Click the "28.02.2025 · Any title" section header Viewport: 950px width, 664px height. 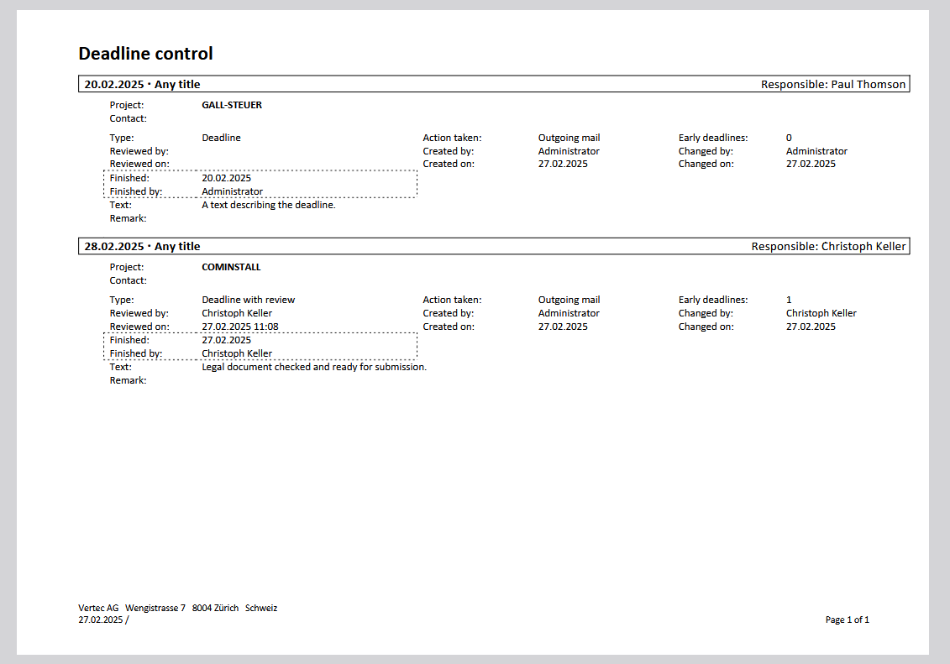142,246
